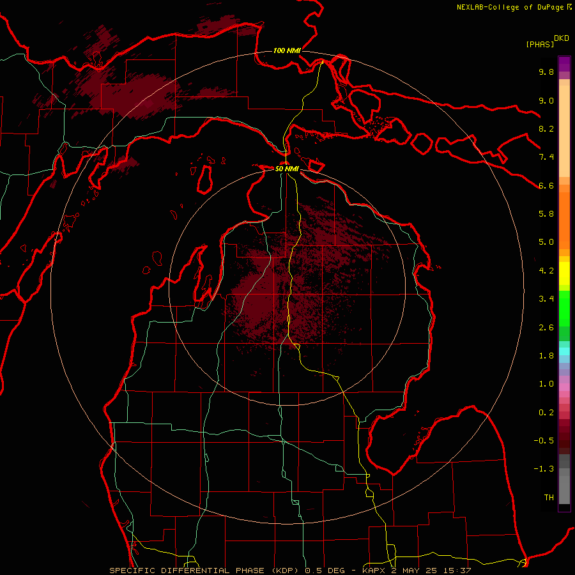Click the KAPX 2 MAY 25 15:37 timestamp
Image resolution: width=575 pixels, height=575 pixels.
[x=417, y=571]
